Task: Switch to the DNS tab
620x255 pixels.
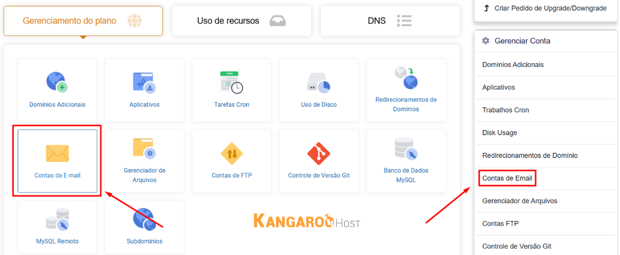Action: [390, 21]
